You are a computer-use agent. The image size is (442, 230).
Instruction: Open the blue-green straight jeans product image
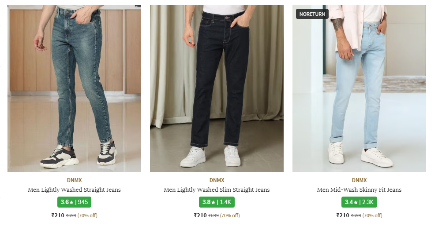tap(74, 88)
